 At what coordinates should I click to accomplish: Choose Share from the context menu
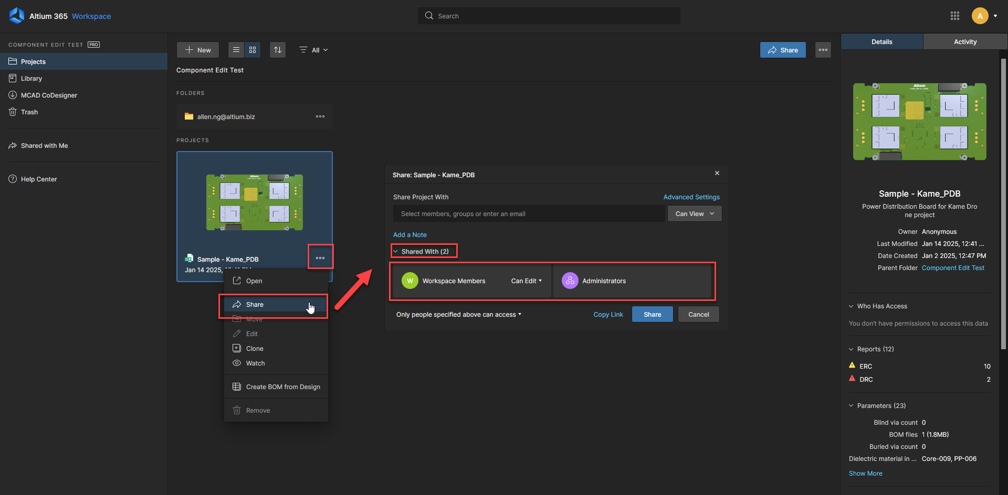[x=276, y=304]
